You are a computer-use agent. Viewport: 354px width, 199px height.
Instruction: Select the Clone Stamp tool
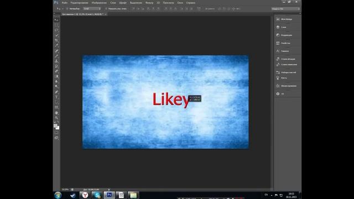click(56, 61)
